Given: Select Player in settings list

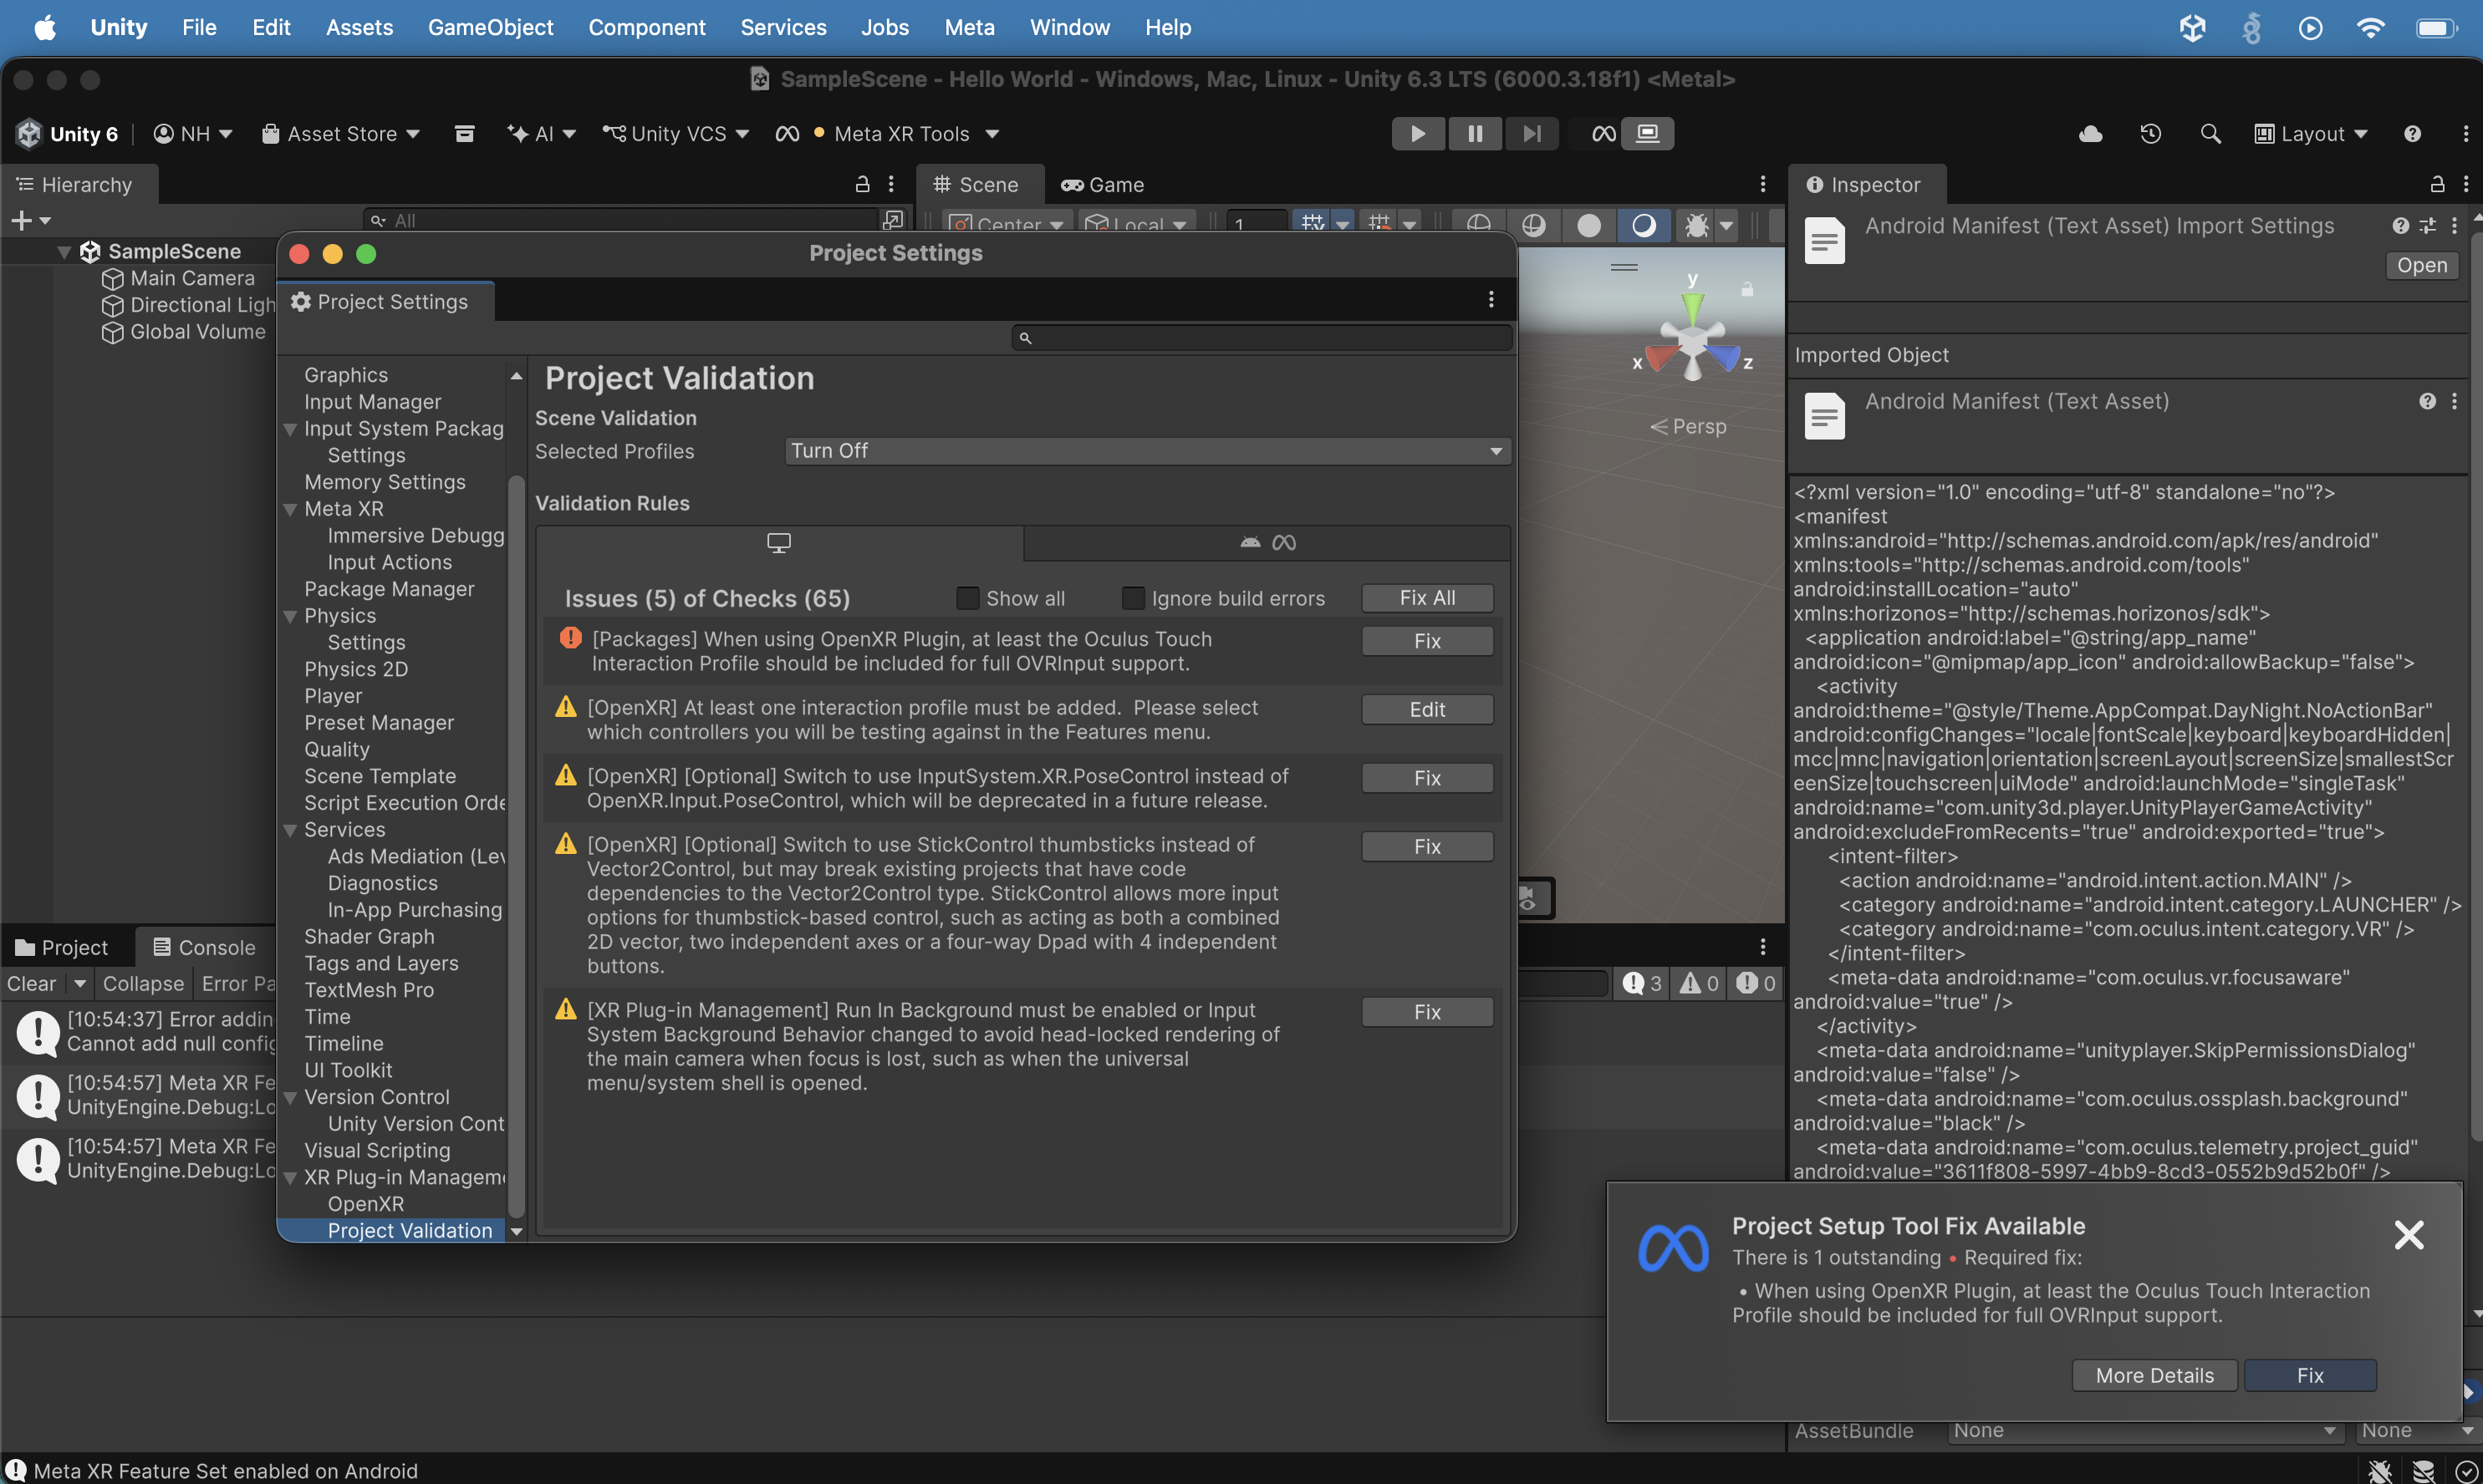Looking at the screenshot, I should coord(333,697).
